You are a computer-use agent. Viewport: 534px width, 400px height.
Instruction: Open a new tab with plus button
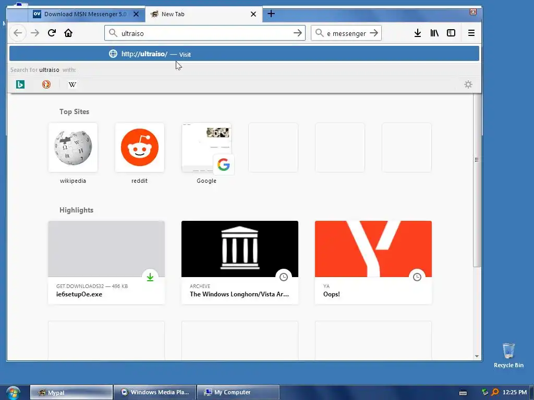(x=271, y=14)
